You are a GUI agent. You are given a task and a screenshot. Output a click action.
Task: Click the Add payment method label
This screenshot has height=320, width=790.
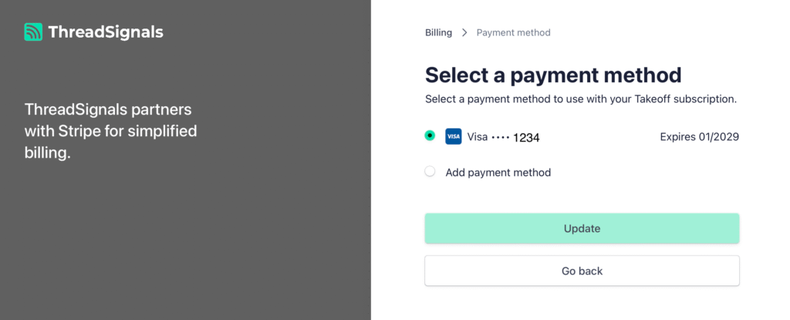point(498,172)
